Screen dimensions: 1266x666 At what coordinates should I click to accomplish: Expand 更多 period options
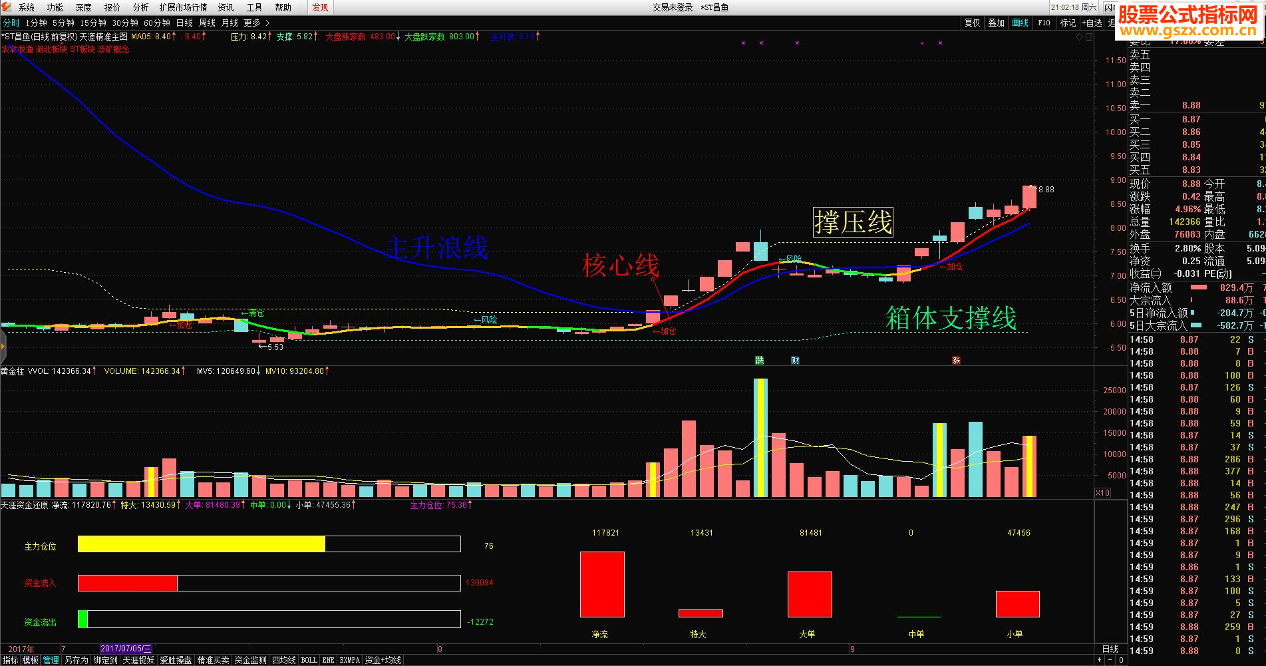click(257, 23)
